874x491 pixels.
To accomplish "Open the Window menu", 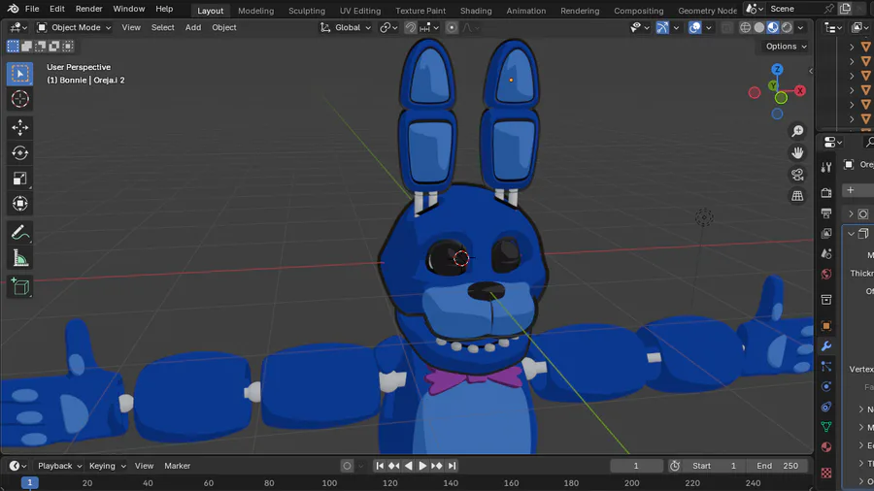I will click(x=129, y=9).
